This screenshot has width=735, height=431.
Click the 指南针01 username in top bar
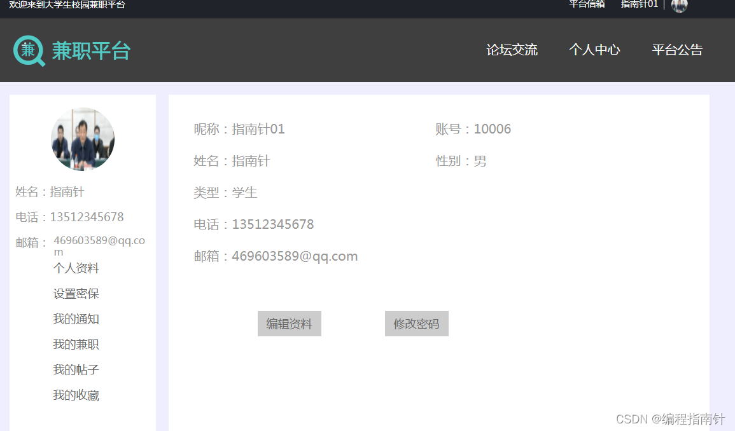tap(640, 4)
